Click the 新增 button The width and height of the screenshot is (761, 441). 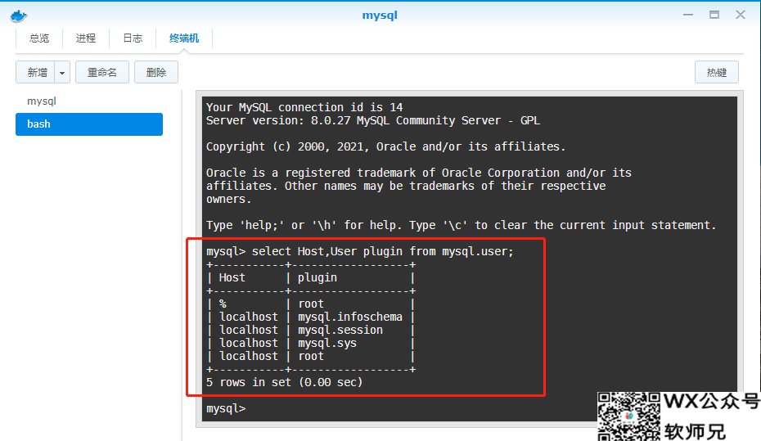[x=35, y=72]
